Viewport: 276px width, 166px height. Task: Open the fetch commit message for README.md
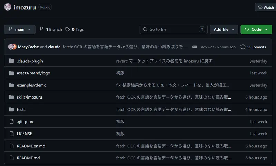pos(174,158)
